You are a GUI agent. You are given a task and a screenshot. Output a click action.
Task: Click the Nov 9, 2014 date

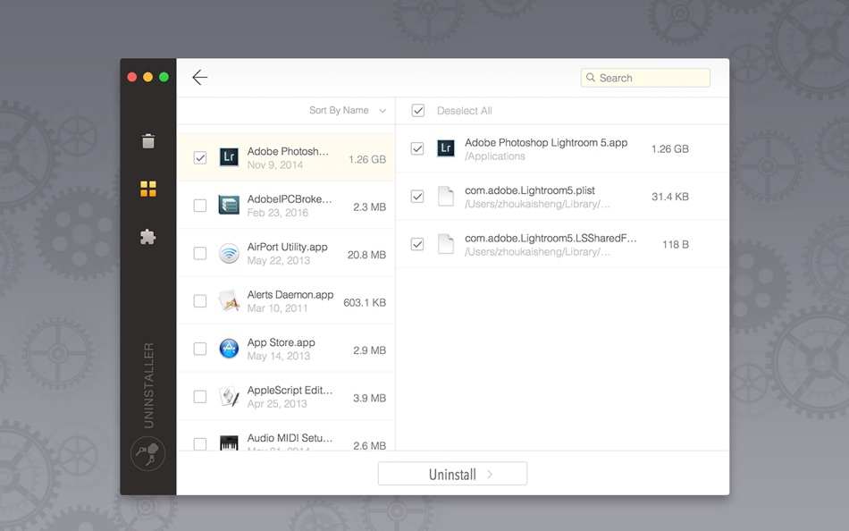(x=274, y=164)
